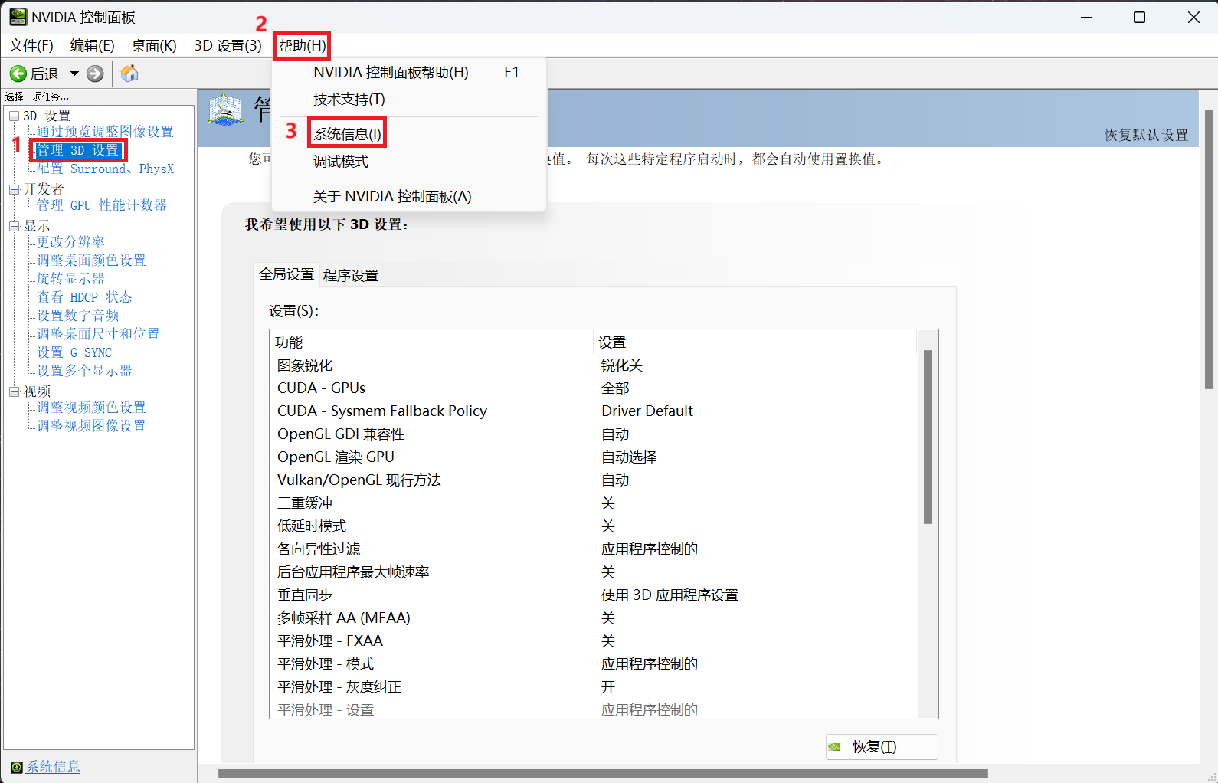Open 配置 Surround、PhysX tree item
Image resolution: width=1218 pixels, height=783 pixels.
click(105, 169)
